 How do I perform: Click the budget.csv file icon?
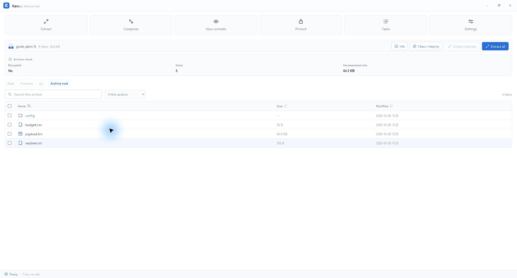pos(20,125)
